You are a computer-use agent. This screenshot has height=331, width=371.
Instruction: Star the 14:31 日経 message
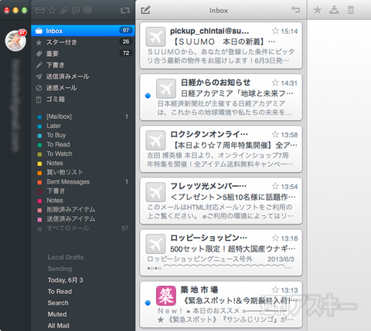click(275, 83)
